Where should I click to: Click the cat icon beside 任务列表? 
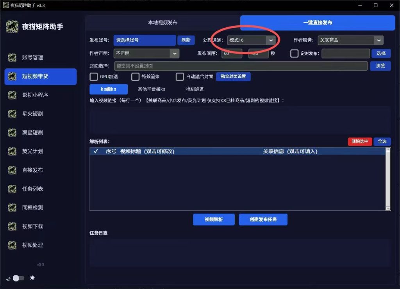pos(12,189)
